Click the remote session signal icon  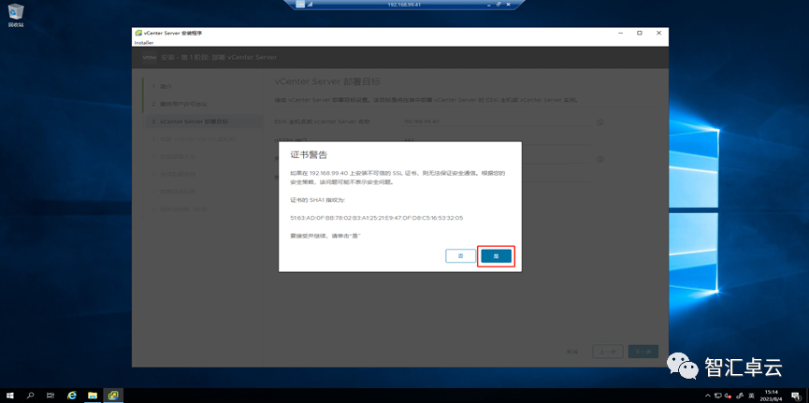tap(311, 4)
